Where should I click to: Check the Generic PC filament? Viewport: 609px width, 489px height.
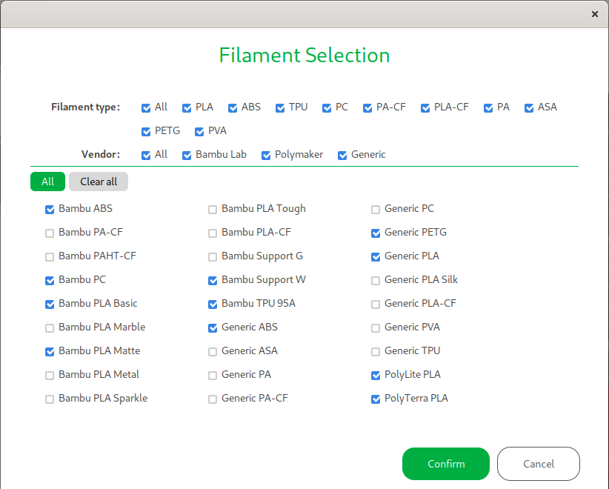(x=376, y=210)
